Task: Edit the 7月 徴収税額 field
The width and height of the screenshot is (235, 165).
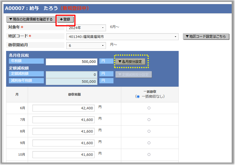Action: [64, 120]
